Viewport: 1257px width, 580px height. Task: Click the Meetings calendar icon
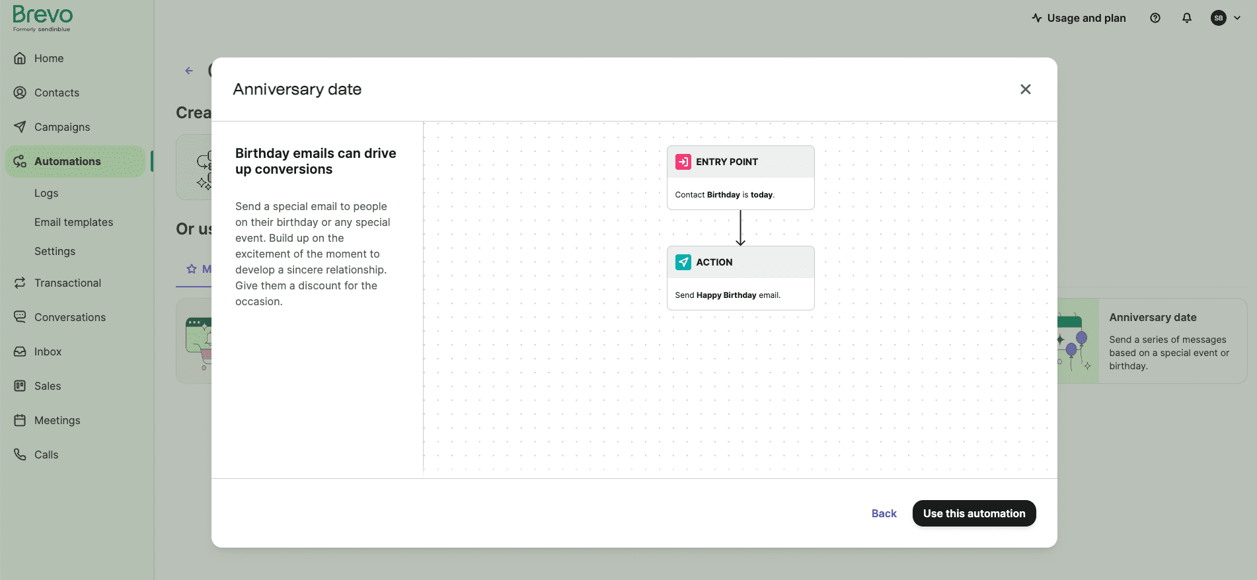tap(20, 420)
